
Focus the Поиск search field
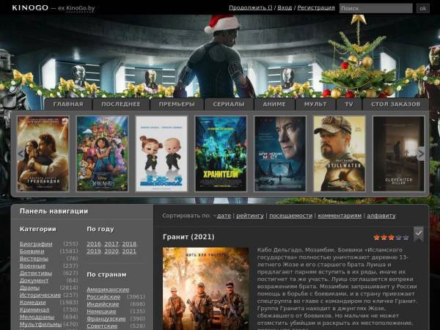[x=375, y=8]
